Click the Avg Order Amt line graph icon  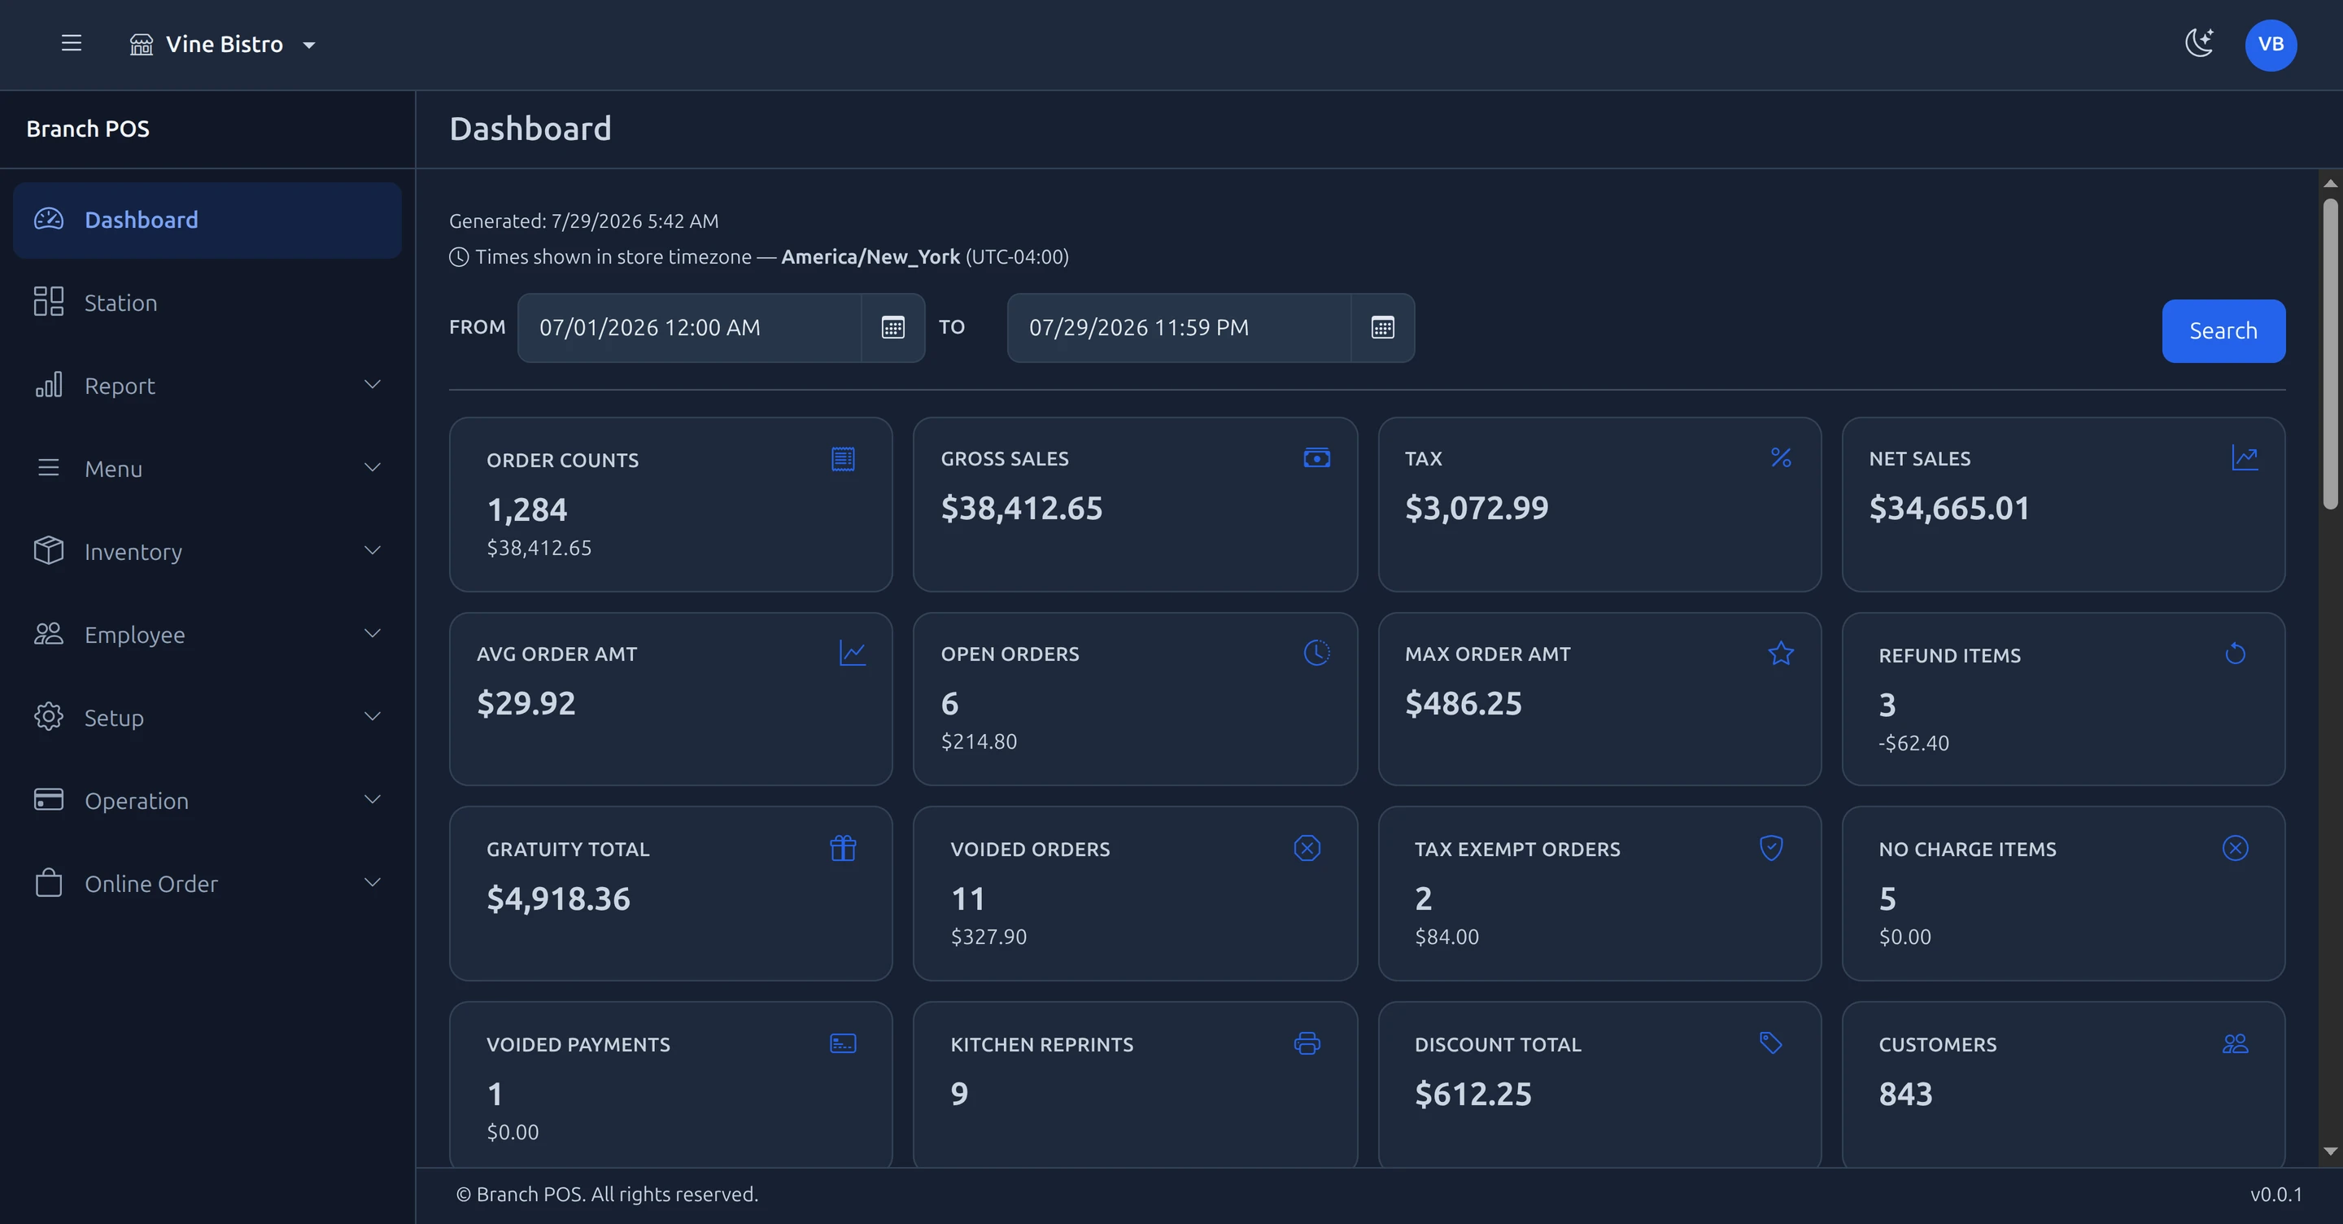pos(853,653)
